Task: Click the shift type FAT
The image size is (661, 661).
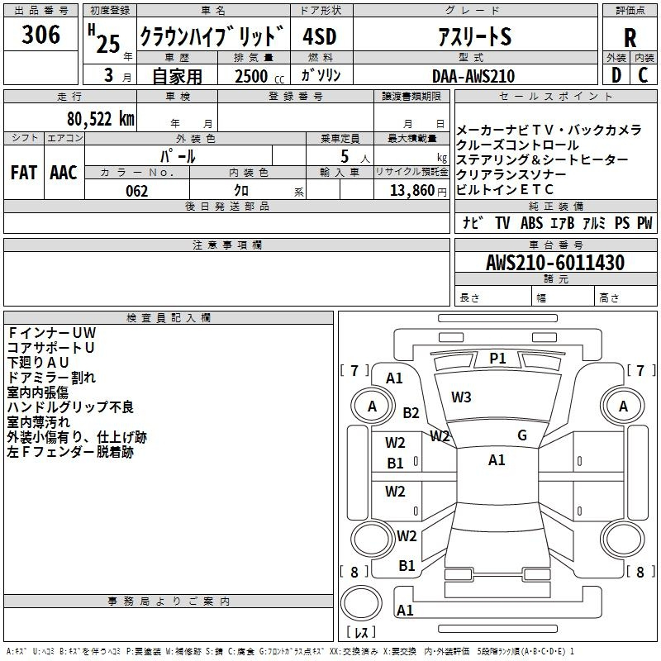Action: (x=24, y=173)
